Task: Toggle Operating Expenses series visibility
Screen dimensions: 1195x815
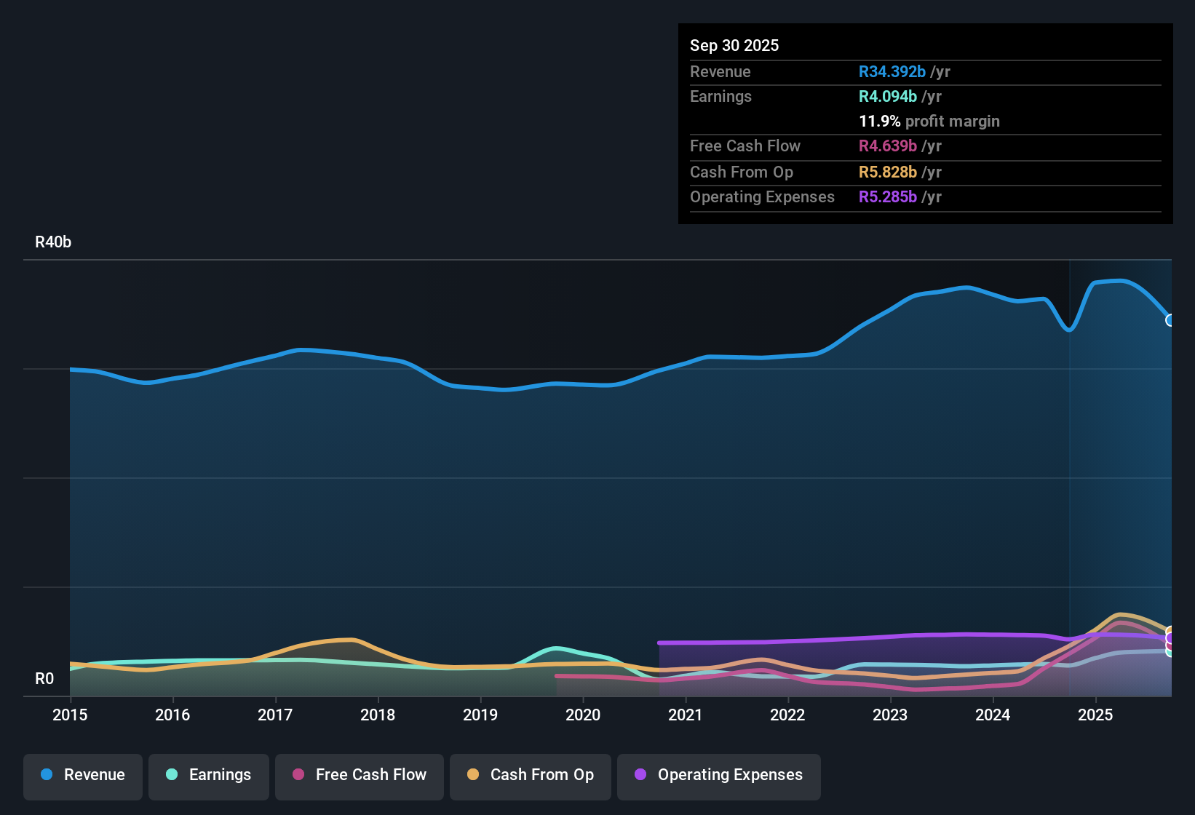Action: tap(718, 775)
